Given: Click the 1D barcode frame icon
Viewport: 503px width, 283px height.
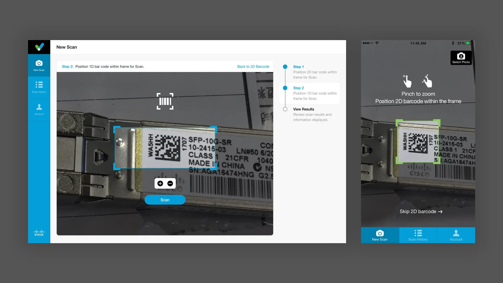Looking at the screenshot, I should [x=165, y=101].
